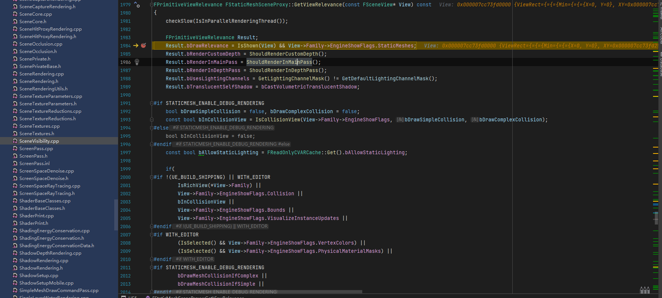The width and height of the screenshot is (662, 298).
Task: Open ScreenSpaceRayTracing.cpp in the file tree
Action: click(x=50, y=186)
